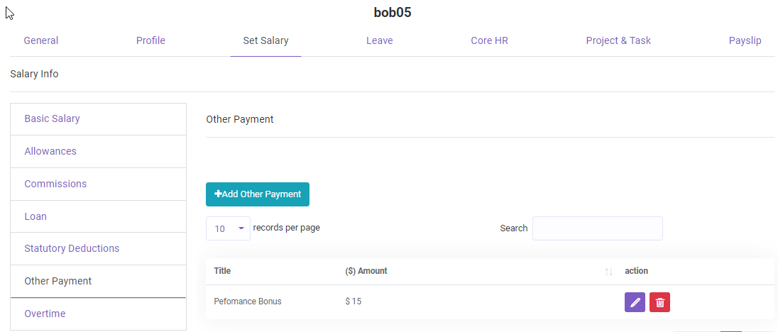The height and width of the screenshot is (332, 778).
Task: Delete the Pefomance Bonus payment entry
Action: (659, 302)
